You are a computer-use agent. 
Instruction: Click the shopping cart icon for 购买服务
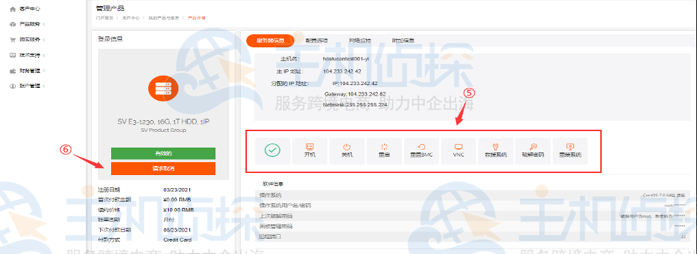point(13,40)
